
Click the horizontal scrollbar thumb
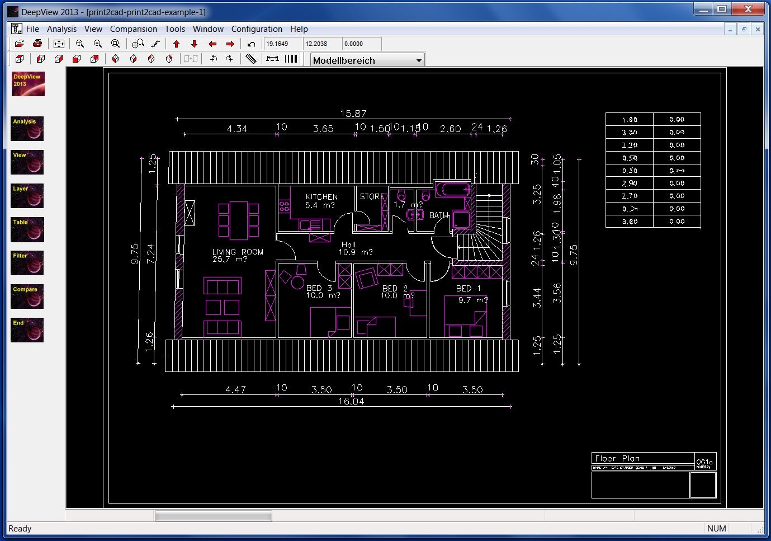click(x=213, y=516)
